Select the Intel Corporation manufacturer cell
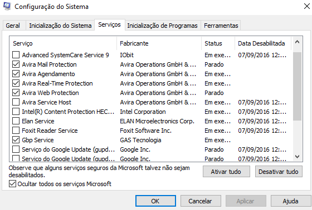This screenshot has height=210, width=312. [x=143, y=112]
